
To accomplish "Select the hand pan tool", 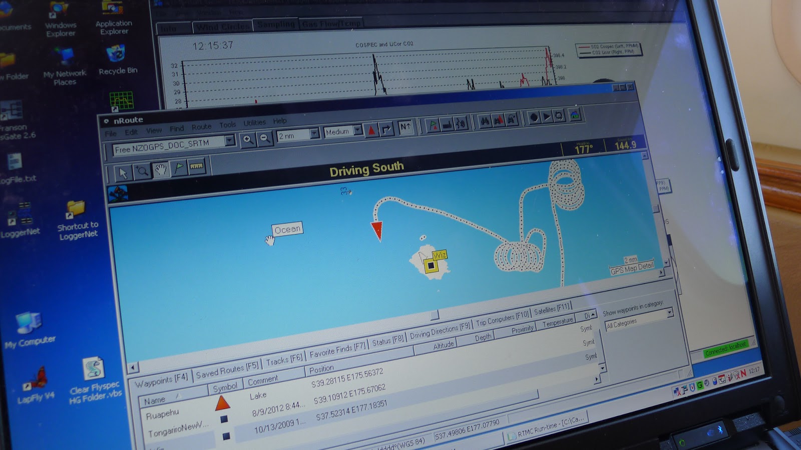I will (x=161, y=169).
